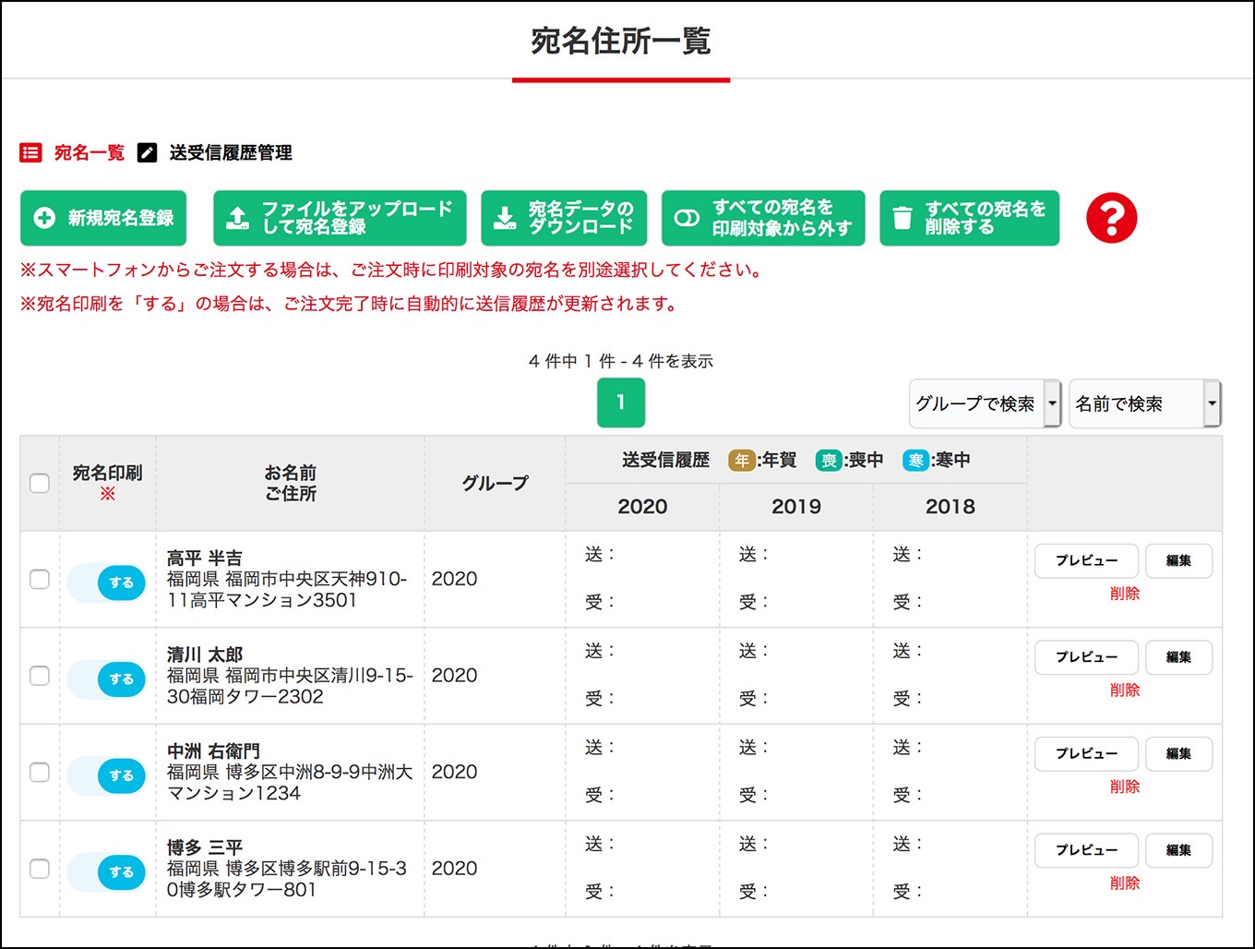This screenshot has width=1255, height=949.
Task: Click group value 2020 in 博多 三平 row
Action: (x=455, y=869)
